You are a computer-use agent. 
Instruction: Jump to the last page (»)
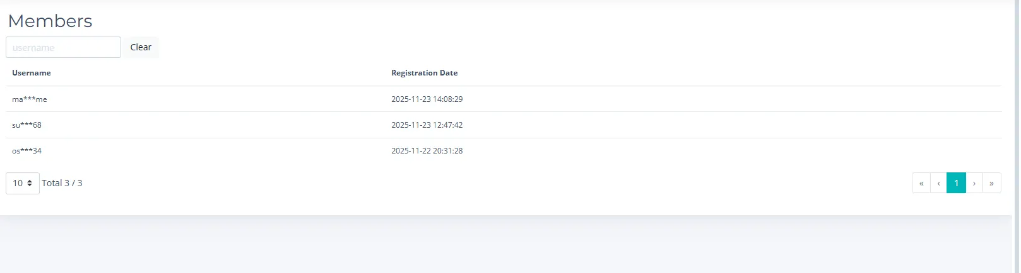click(x=992, y=183)
